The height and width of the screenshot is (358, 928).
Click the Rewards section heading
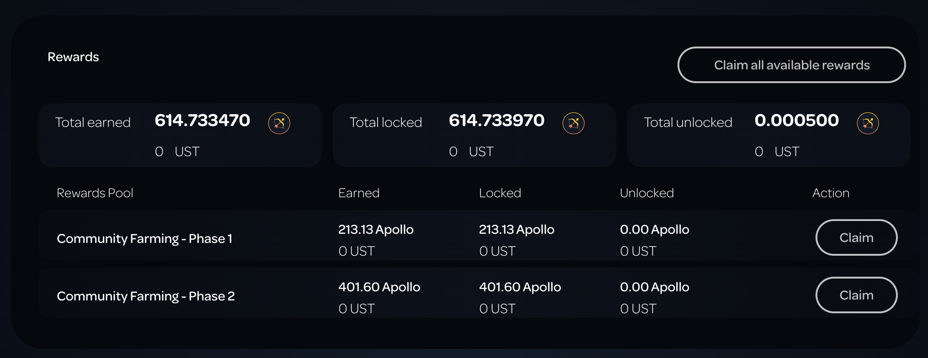pyautogui.click(x=73, y=57)
